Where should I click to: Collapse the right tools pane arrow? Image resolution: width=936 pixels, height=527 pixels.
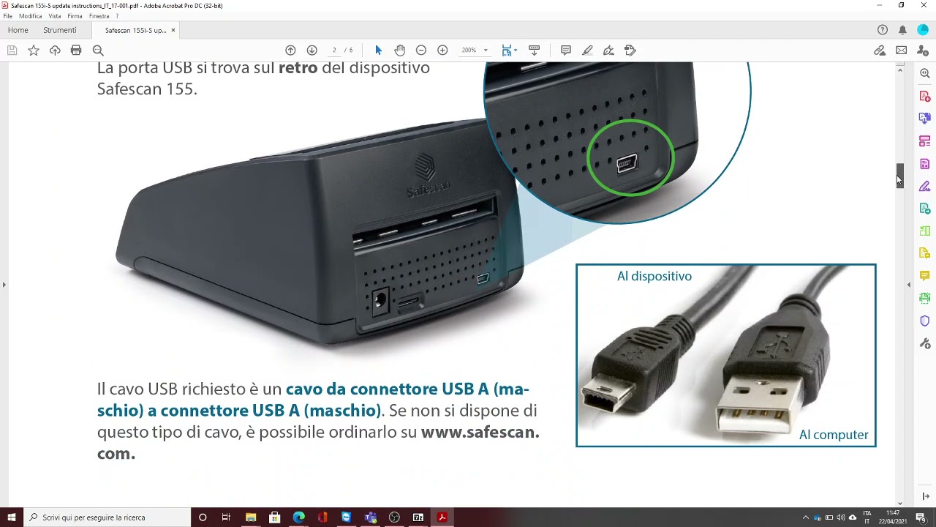click(x=909, y=284)
